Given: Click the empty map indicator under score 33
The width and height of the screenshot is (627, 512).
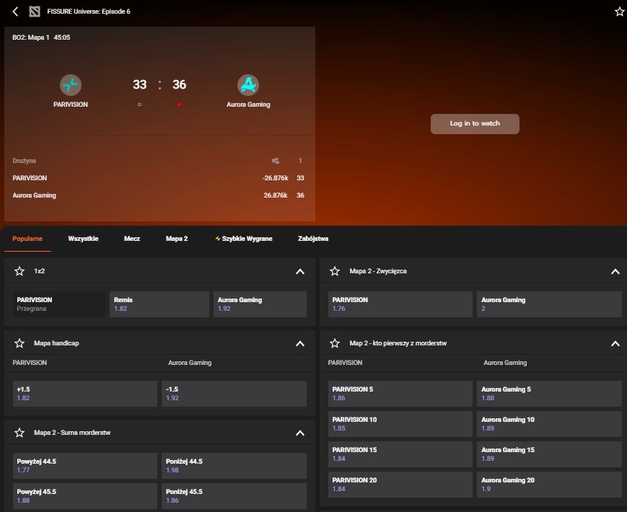Looking at the screenshot, I should (139, 105).
